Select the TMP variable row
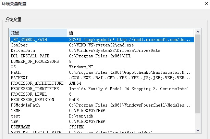210x139 pixels. (x=14, y=122)
